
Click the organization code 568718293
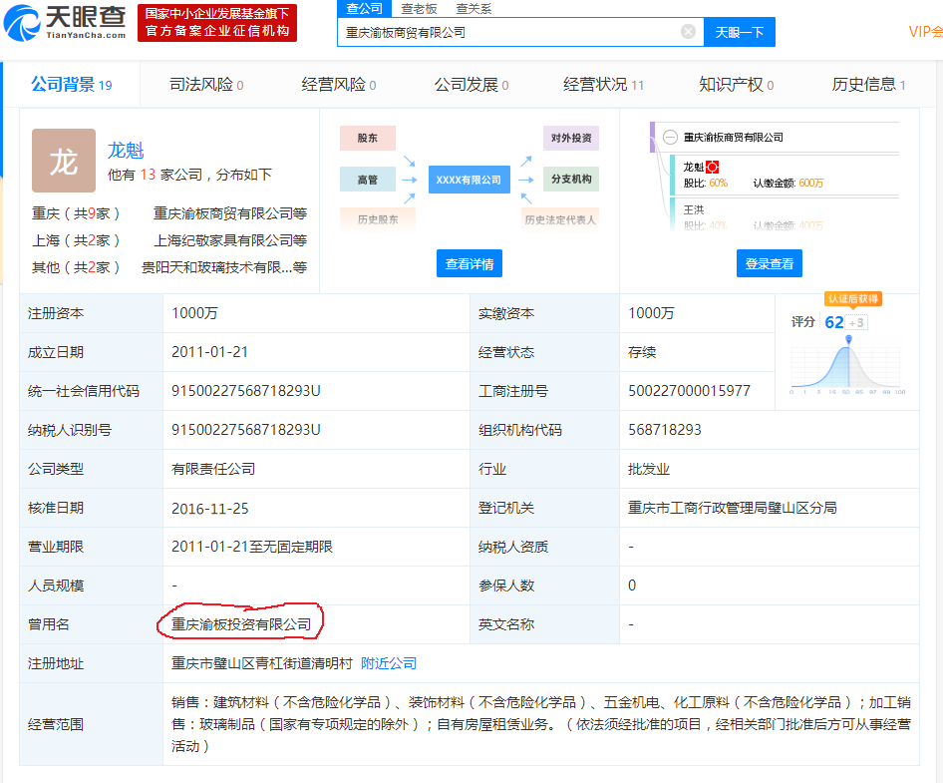click(665, 430)
